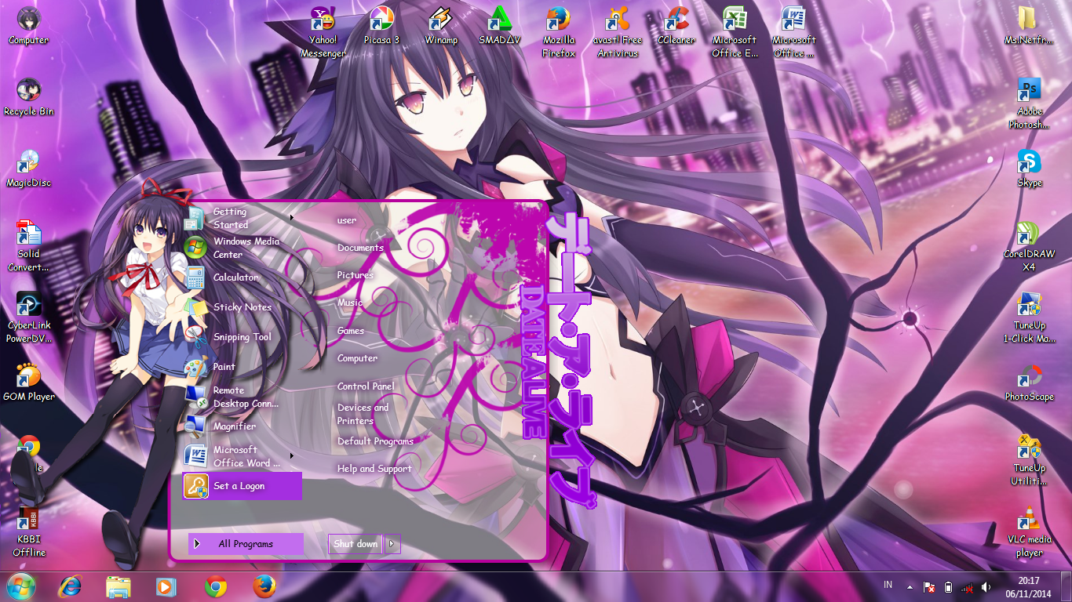Open Help and Support from the Start menu
Image resolution: width=1072 pixels, height=602 pixels.
[374, 469]
